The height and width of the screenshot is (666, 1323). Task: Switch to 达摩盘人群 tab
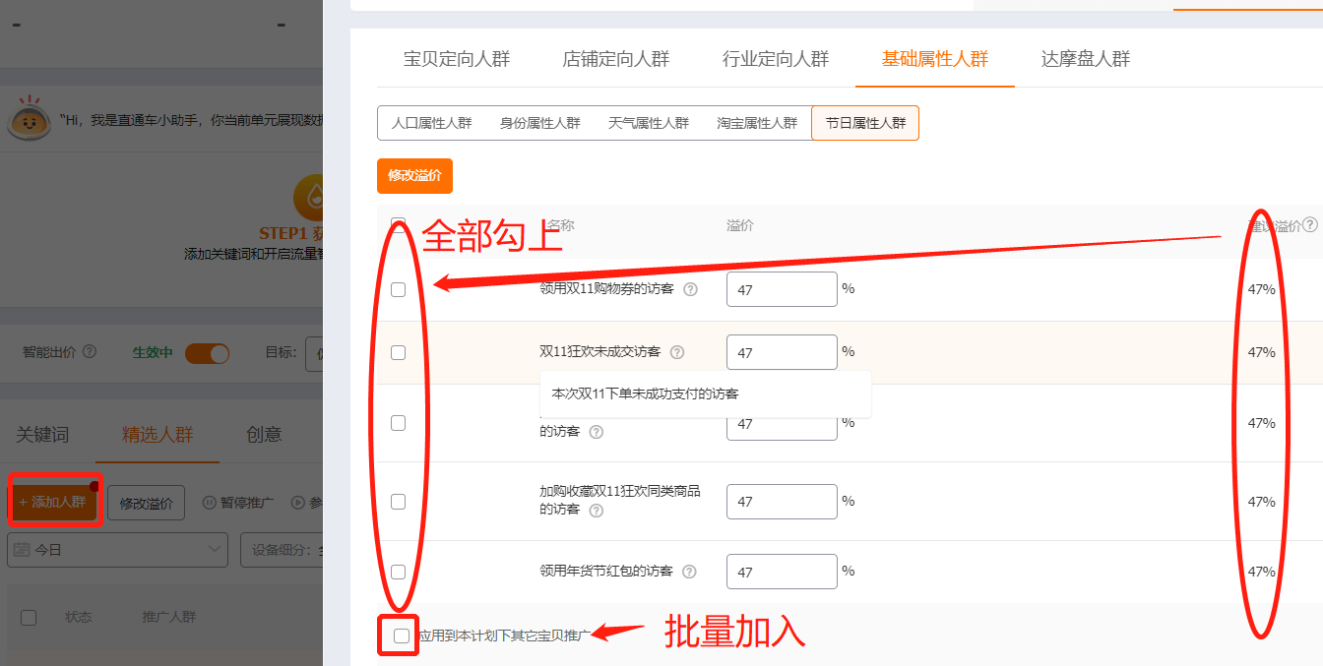(1086, 59)
